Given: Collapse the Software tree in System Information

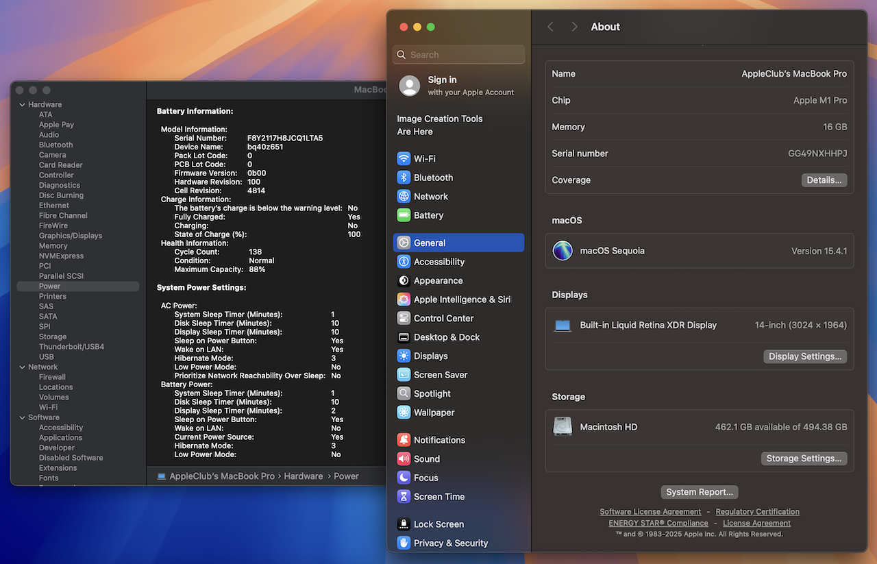Looking at the screenshot, I should click(22, 417).
